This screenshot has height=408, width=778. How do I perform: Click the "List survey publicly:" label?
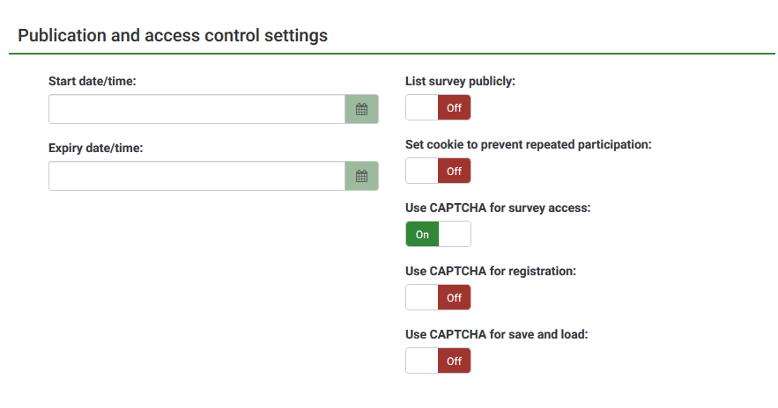pyautogui.click(x=460, y=82)
